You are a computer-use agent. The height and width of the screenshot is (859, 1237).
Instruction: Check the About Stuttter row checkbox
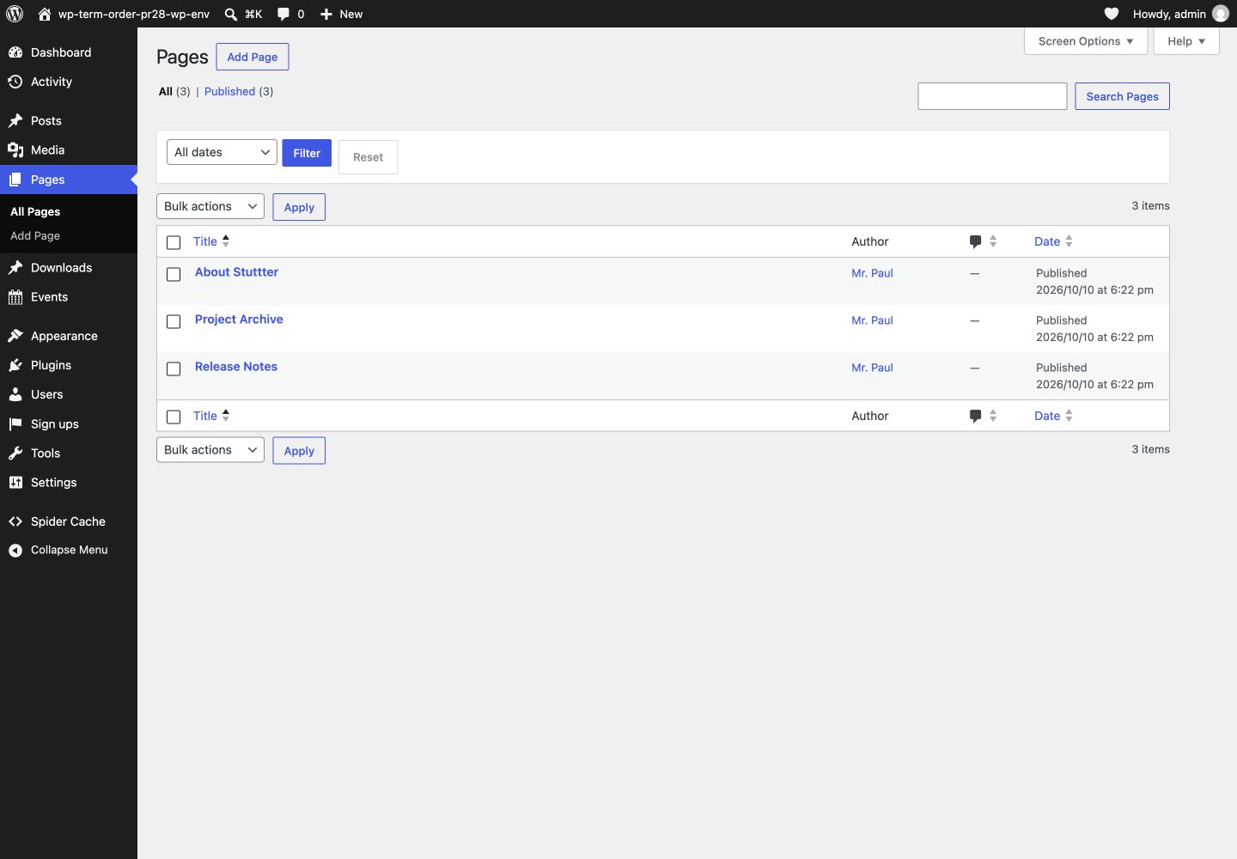click(x=174, y=274)
